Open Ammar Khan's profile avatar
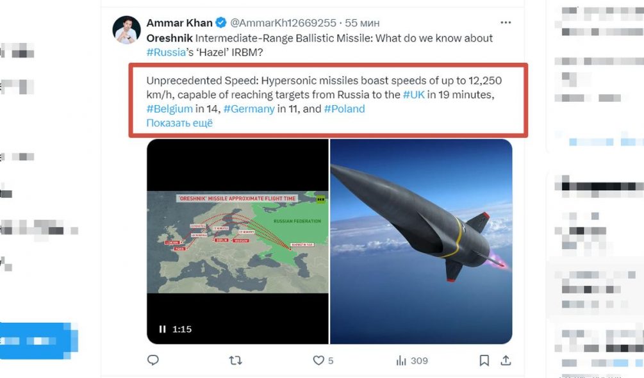This screenshot has width=644, height=378. click(x=127, y=29)
